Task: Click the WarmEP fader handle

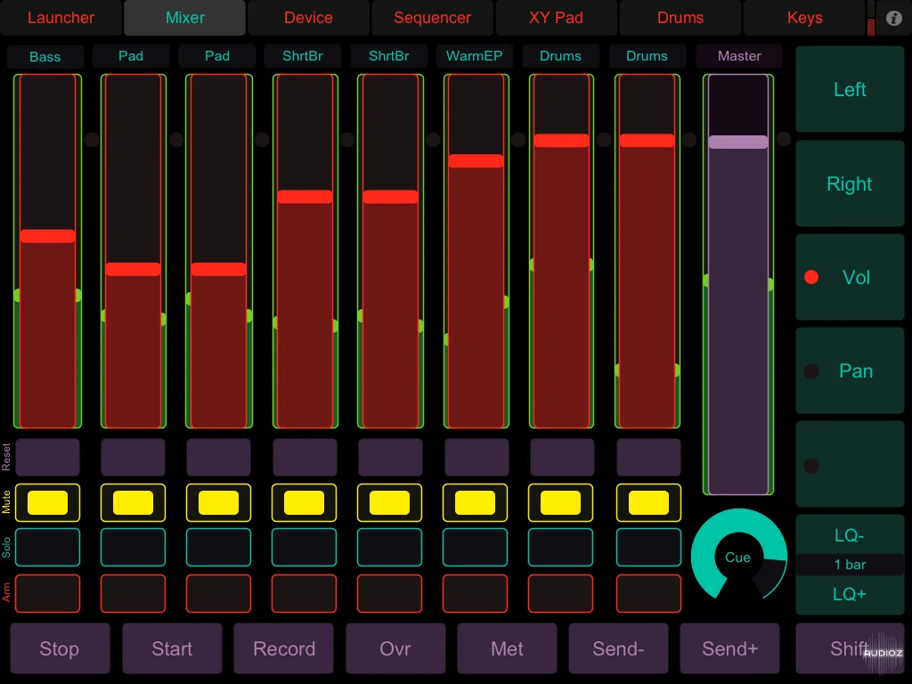Action: [476, 161]
